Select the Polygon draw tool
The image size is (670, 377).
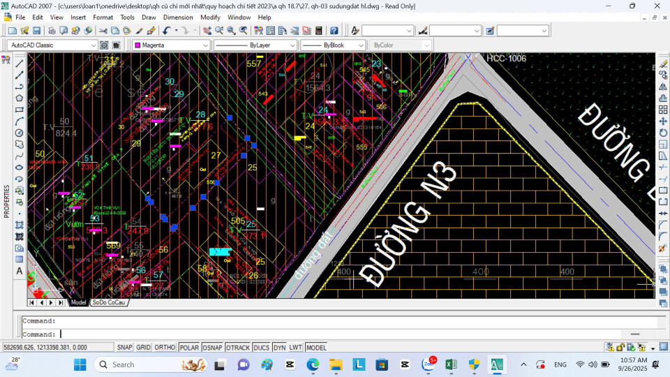pos(20,98)
